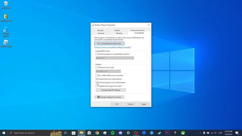Open Epic Games Launcher from taskbar

coord(175,133)
